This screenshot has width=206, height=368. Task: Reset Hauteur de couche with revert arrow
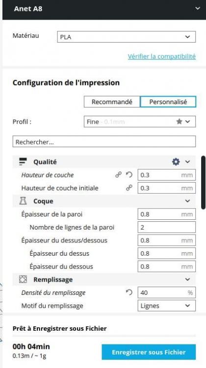pos(129,175)
